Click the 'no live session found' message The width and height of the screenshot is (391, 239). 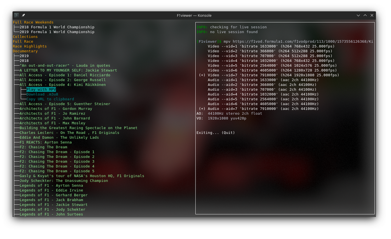234,32
